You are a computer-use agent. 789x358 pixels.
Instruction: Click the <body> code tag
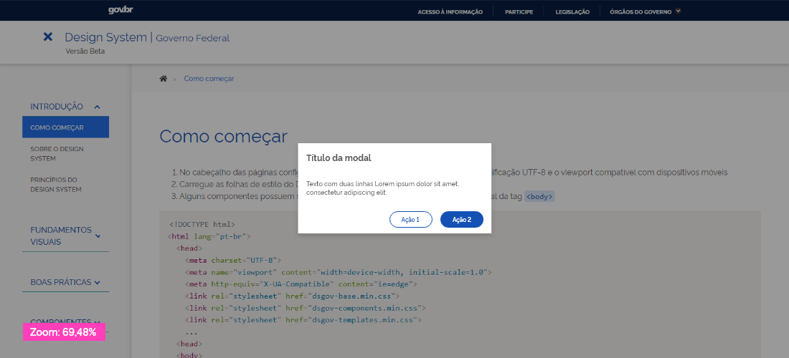[539, 197]
